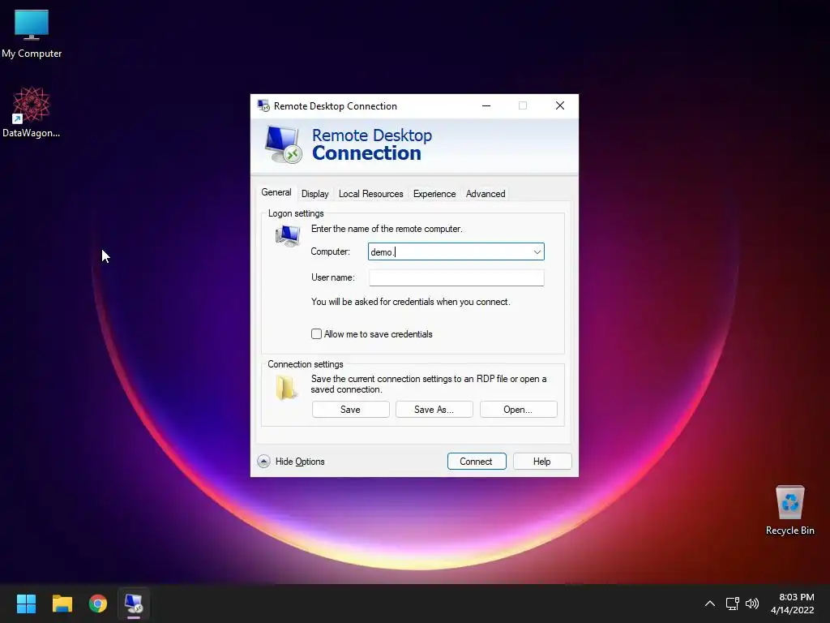Open the DataWagon desktop shortcut
The image size is (830, 623).
[32, 112]
